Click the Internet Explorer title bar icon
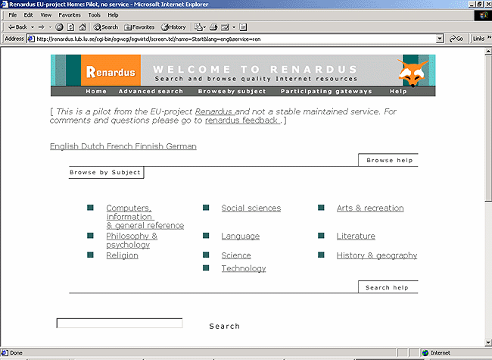 point(4,4)
